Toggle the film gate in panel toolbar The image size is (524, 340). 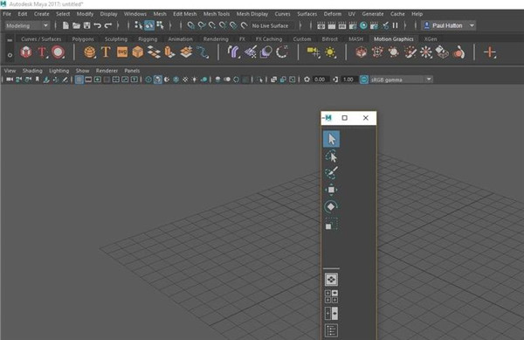coord(88,80)
